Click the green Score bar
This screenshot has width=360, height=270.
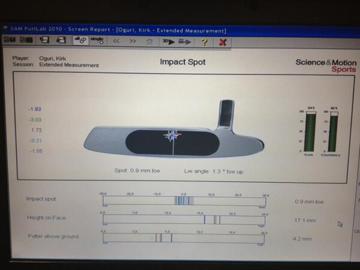pyautogui.click(x=310, y=132)
